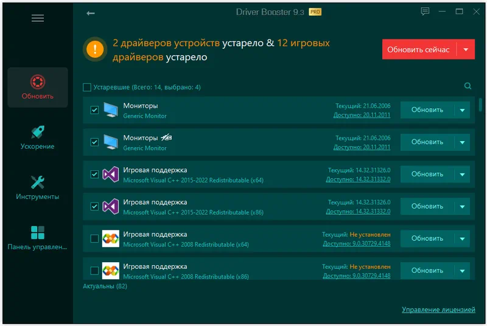The height and width of the screenshot is (326, 487).
Task: Update the second Мониторы driver
Action: (x=427, y=142)
